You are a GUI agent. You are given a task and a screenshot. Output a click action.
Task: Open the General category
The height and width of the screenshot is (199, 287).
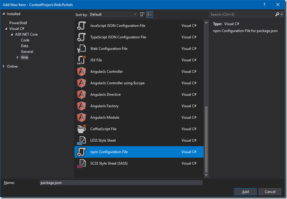27,52
